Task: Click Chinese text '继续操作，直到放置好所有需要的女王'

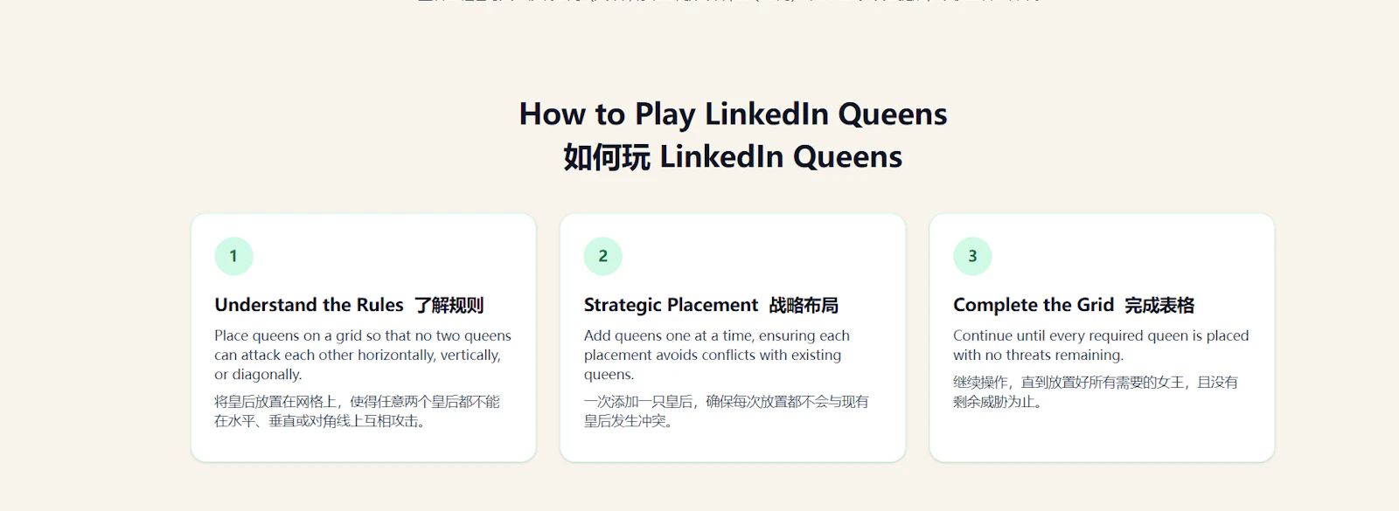Action: tap(1069, 383)
